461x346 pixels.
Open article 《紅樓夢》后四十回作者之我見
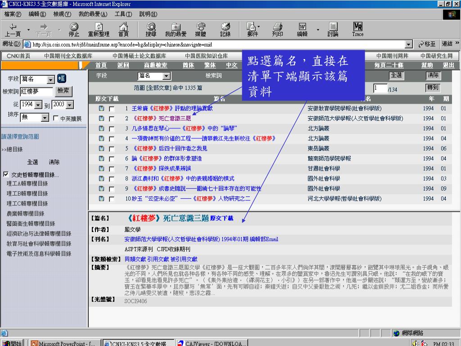click(170, 149)
